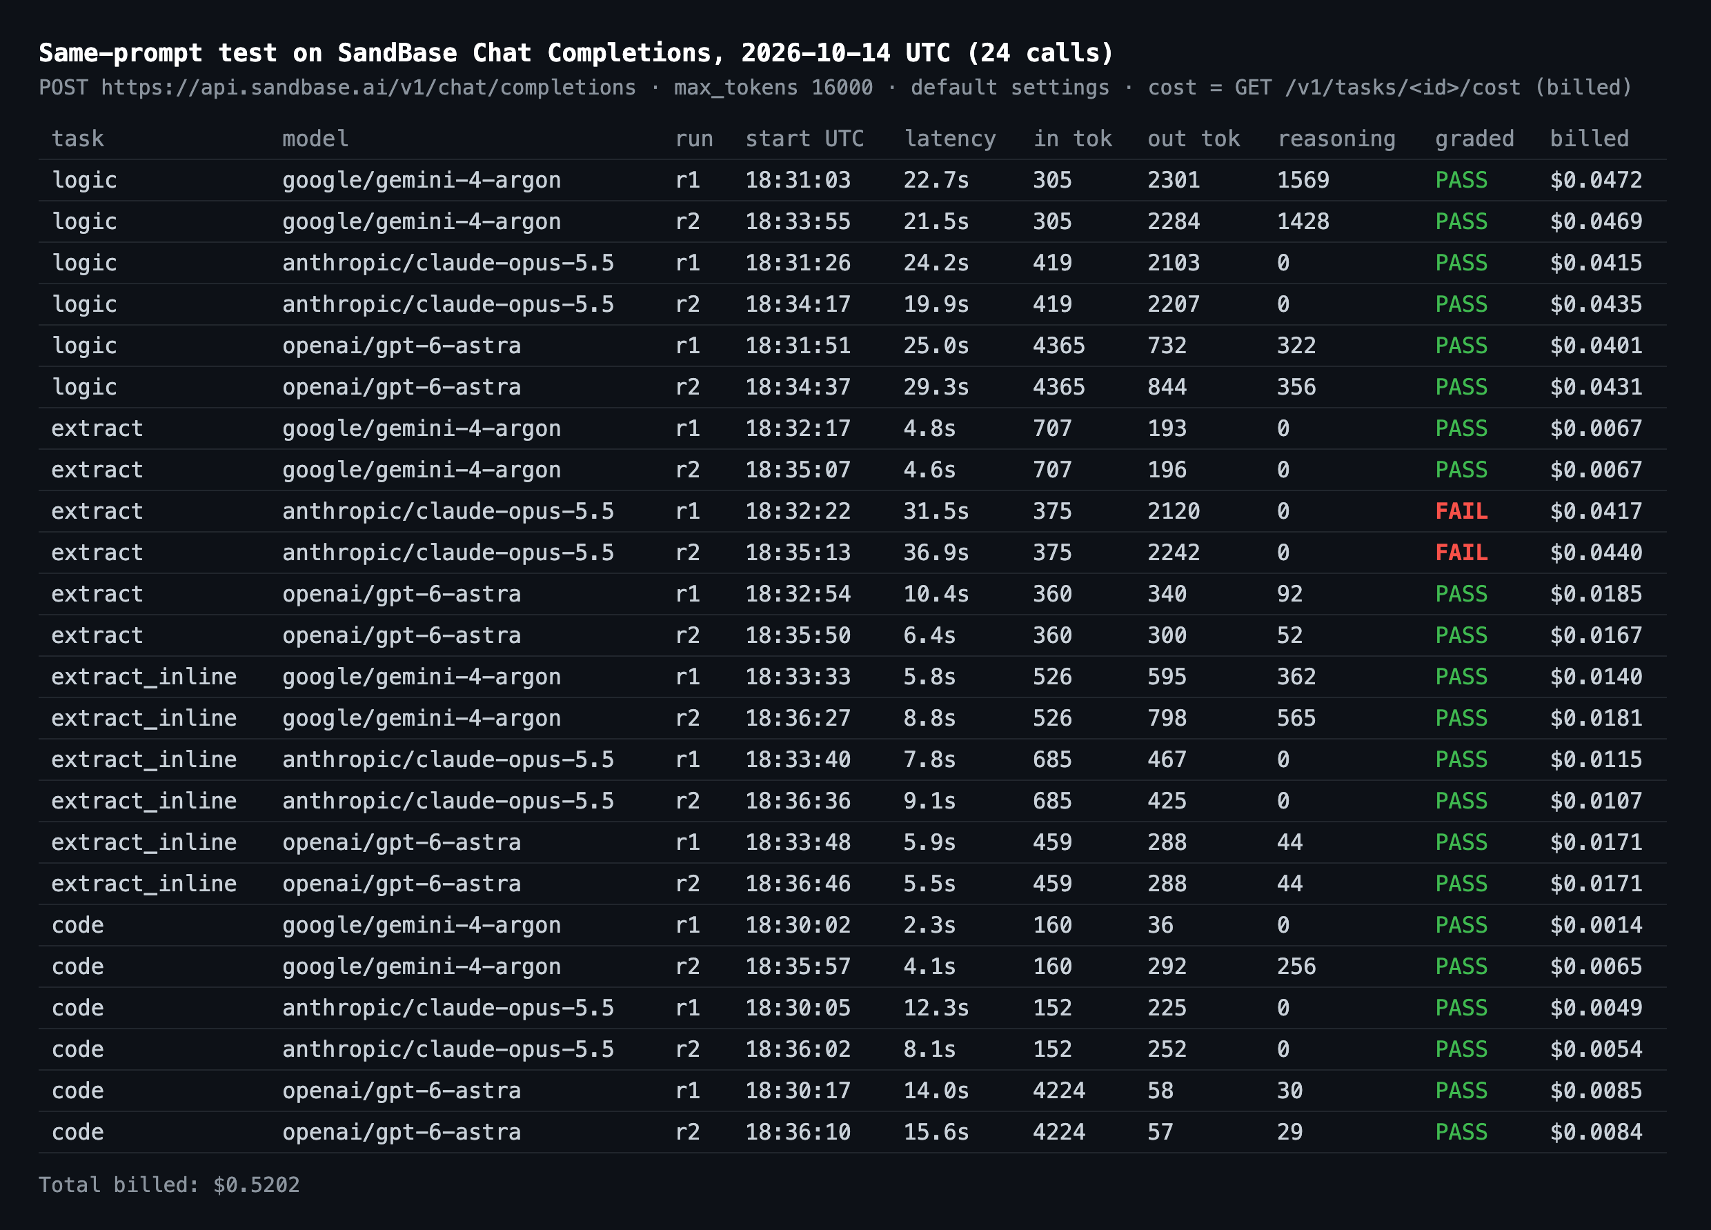Click the 'billed' column header
This screenshot has width=1711, height=1230.
point(1589,139)
